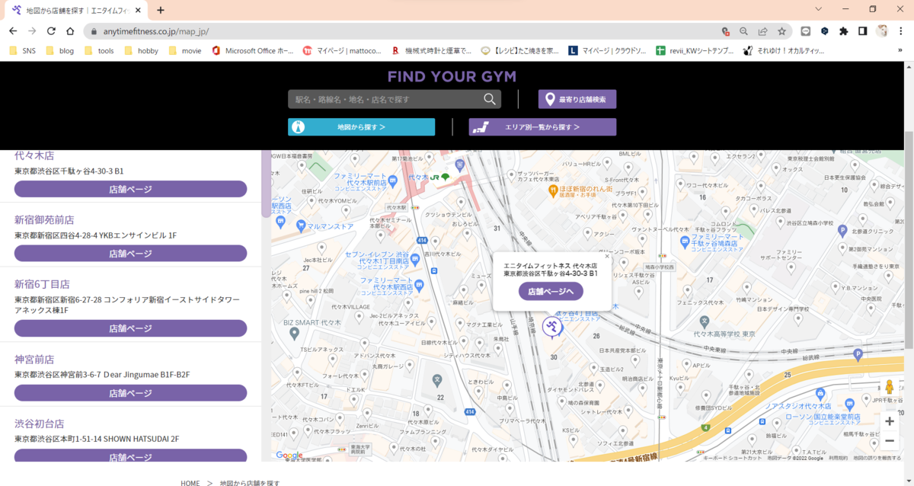Zoom in the map with plus button

click(889, 421)
